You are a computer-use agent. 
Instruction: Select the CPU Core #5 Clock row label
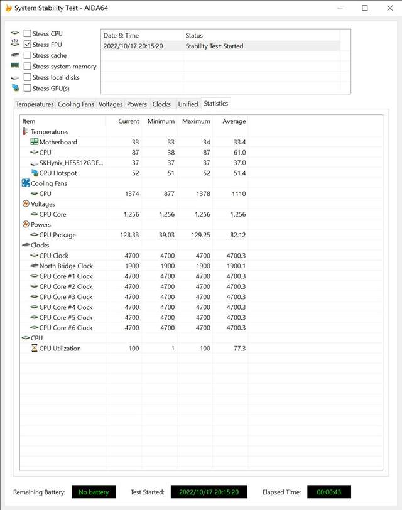[66, 317]
